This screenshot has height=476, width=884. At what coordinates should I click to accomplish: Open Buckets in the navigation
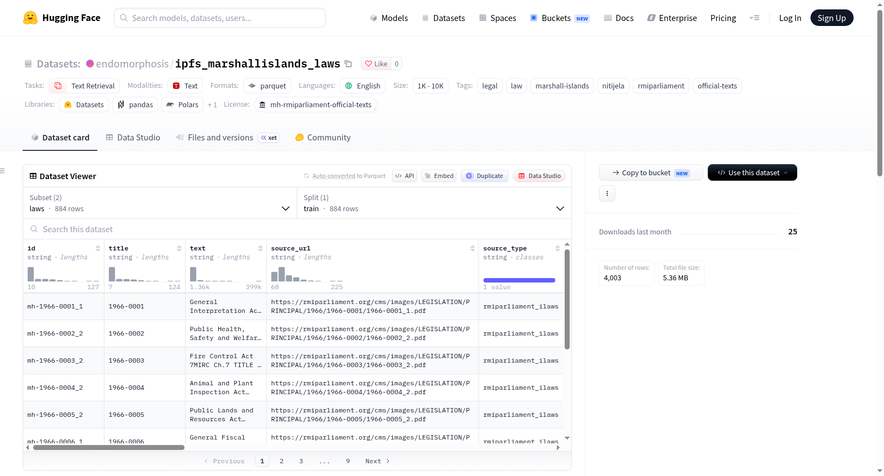click(560, 18)
